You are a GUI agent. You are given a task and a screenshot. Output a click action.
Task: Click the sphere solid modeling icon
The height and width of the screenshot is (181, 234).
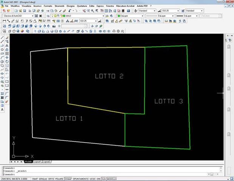52,31
